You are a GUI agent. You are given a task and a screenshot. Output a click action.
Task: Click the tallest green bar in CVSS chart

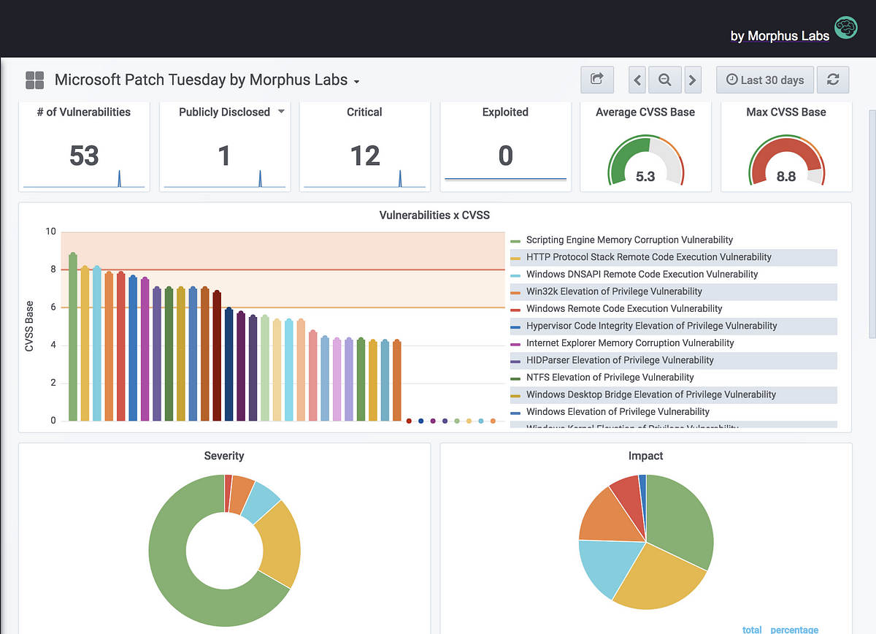pyautogui.click(x=73, y=337)
